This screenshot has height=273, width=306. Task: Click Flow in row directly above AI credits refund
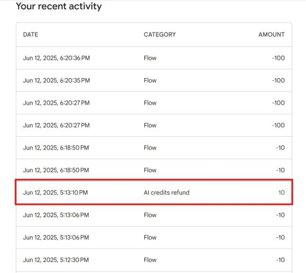pos(150,170)
